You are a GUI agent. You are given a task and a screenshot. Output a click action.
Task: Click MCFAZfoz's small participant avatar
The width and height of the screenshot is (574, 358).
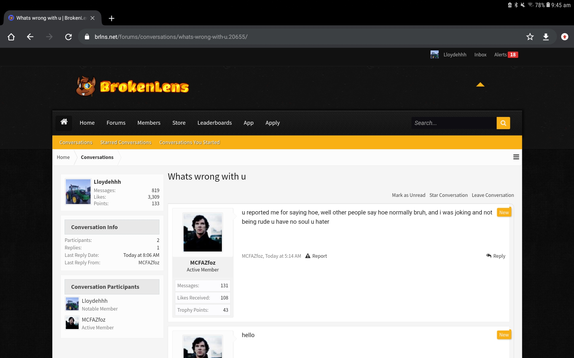click(72, 323)
